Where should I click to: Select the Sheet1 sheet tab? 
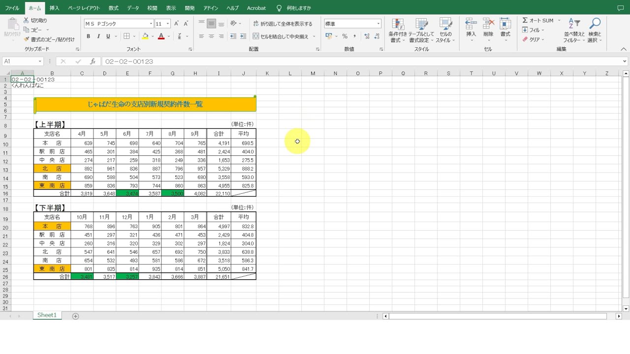[47, 315]
